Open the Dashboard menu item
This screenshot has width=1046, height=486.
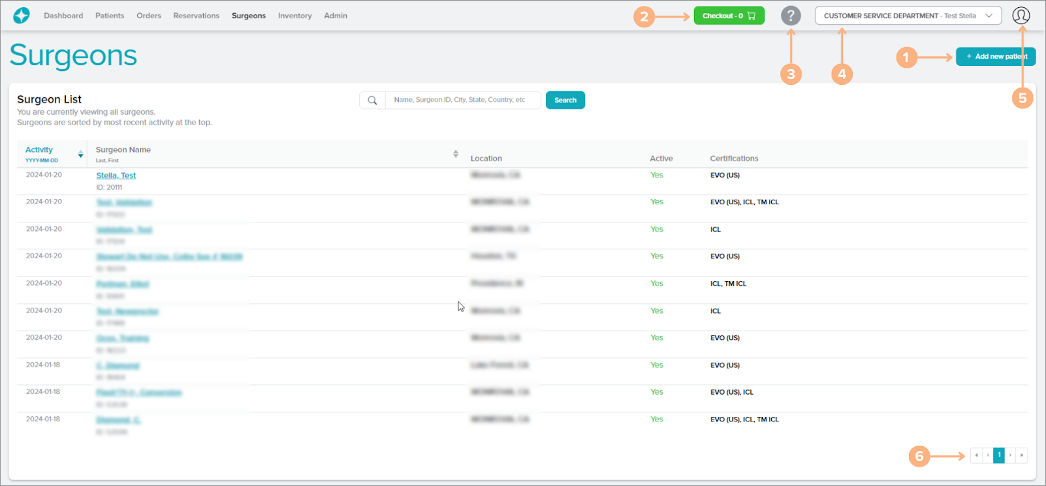tap(63, 16)
